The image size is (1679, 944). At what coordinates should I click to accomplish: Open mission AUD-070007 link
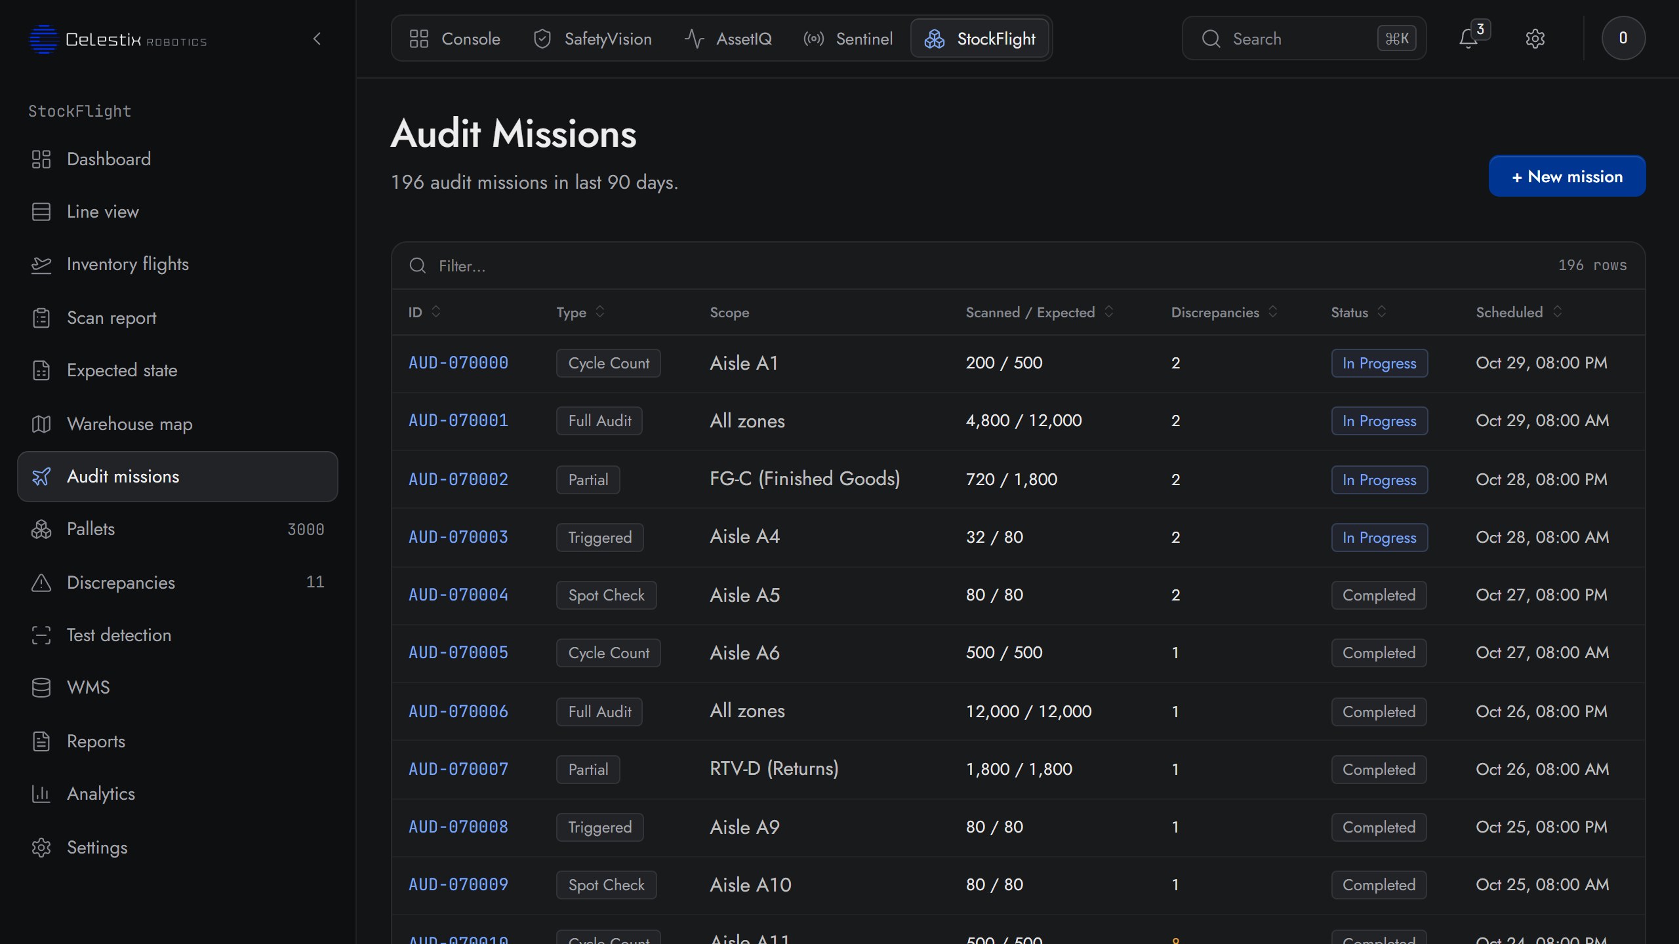[458, 770]
